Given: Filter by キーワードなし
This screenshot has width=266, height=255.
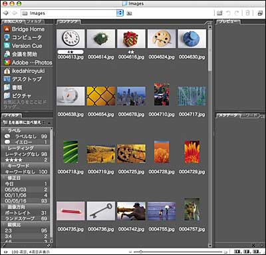Looking at the screenshot, I should 26,172.
